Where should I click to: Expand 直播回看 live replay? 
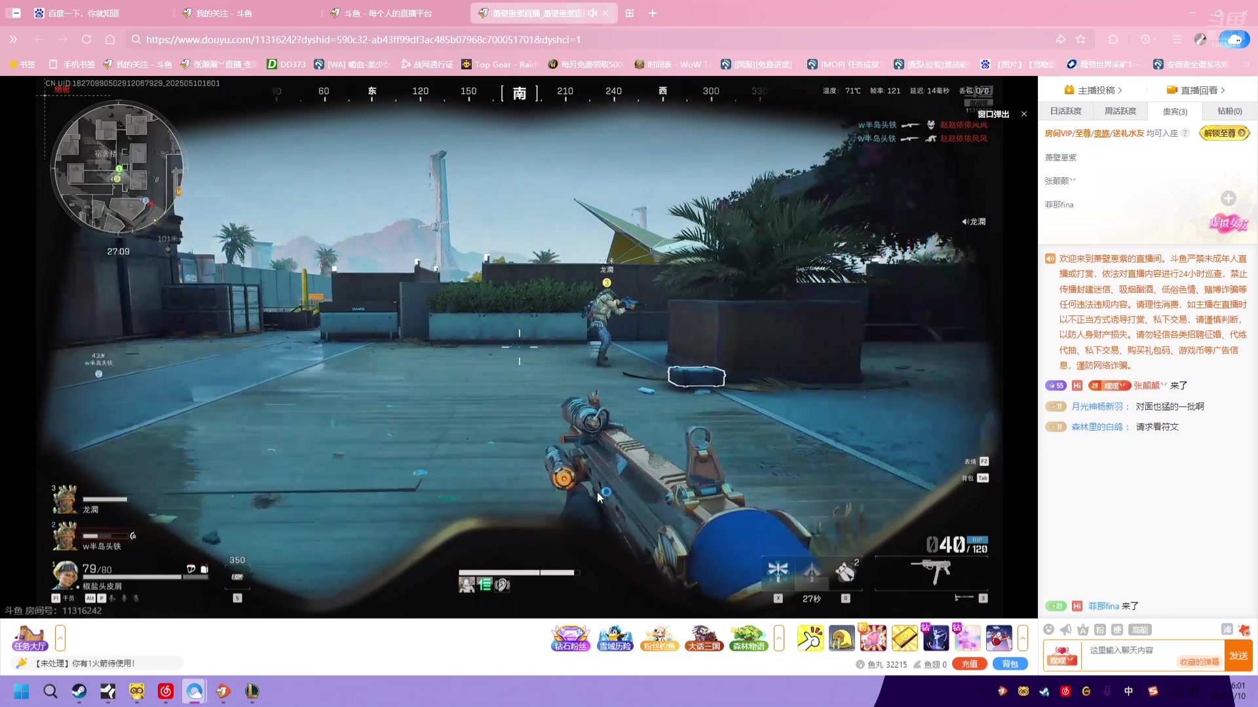(1196, 90)
